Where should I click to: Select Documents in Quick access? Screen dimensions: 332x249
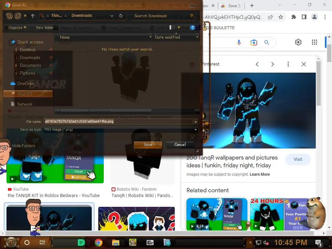coord(30,65)
